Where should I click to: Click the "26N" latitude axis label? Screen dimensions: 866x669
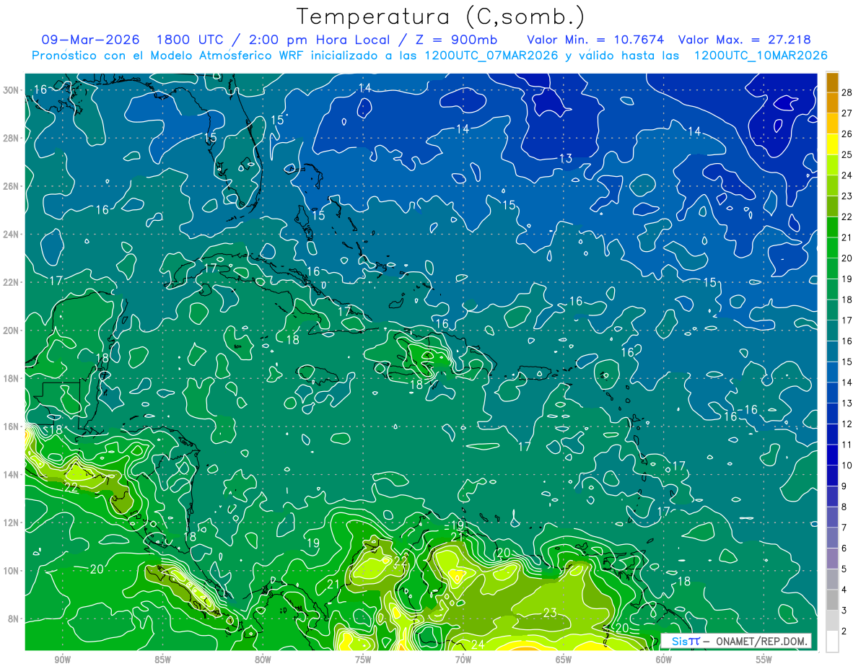[11, 186]
